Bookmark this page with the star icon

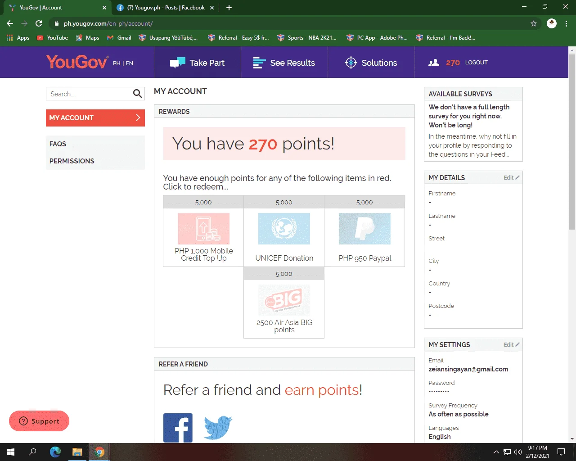coord(534,23)
